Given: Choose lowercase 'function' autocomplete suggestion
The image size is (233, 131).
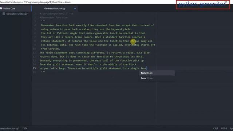Looking at the screenshot, I should tap(157, 73).
